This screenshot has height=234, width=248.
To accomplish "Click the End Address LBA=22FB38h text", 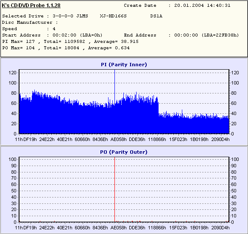I will (220, 35).
